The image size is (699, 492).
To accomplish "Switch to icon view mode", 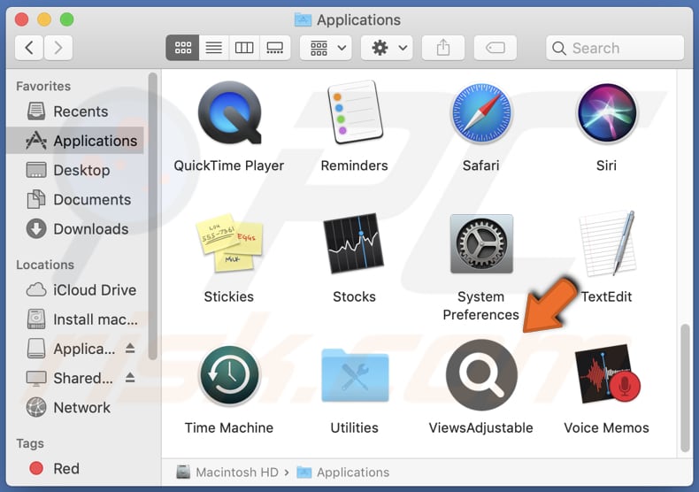I will pos(182,48).
